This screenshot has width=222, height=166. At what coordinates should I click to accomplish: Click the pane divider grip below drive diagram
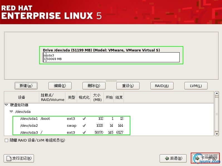pos(111,81)
